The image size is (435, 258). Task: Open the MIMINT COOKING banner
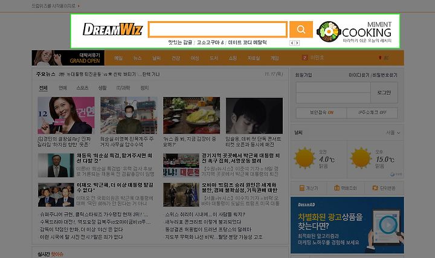tap(354, 32)
